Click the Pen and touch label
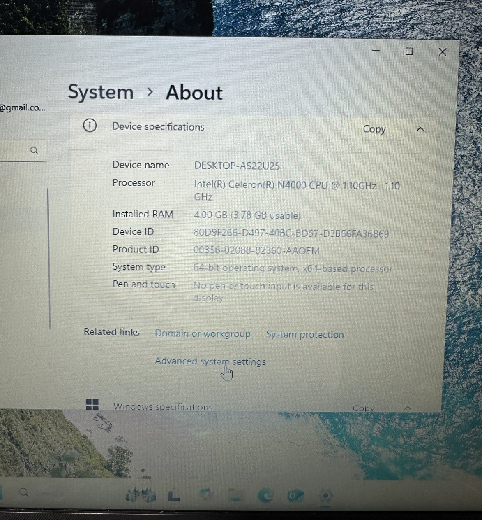Viewport: 482px width, 520px height. click(x=144, y=284)
